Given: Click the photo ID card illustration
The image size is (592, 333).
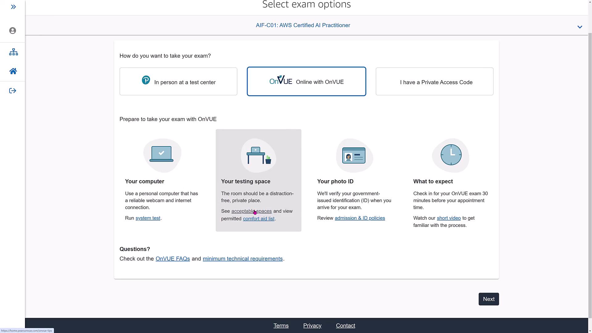Looking at the screenshot, I should tap(354, 155).
